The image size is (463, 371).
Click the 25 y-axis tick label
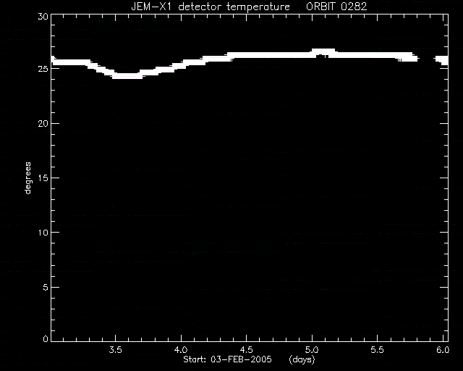(43, 69)
